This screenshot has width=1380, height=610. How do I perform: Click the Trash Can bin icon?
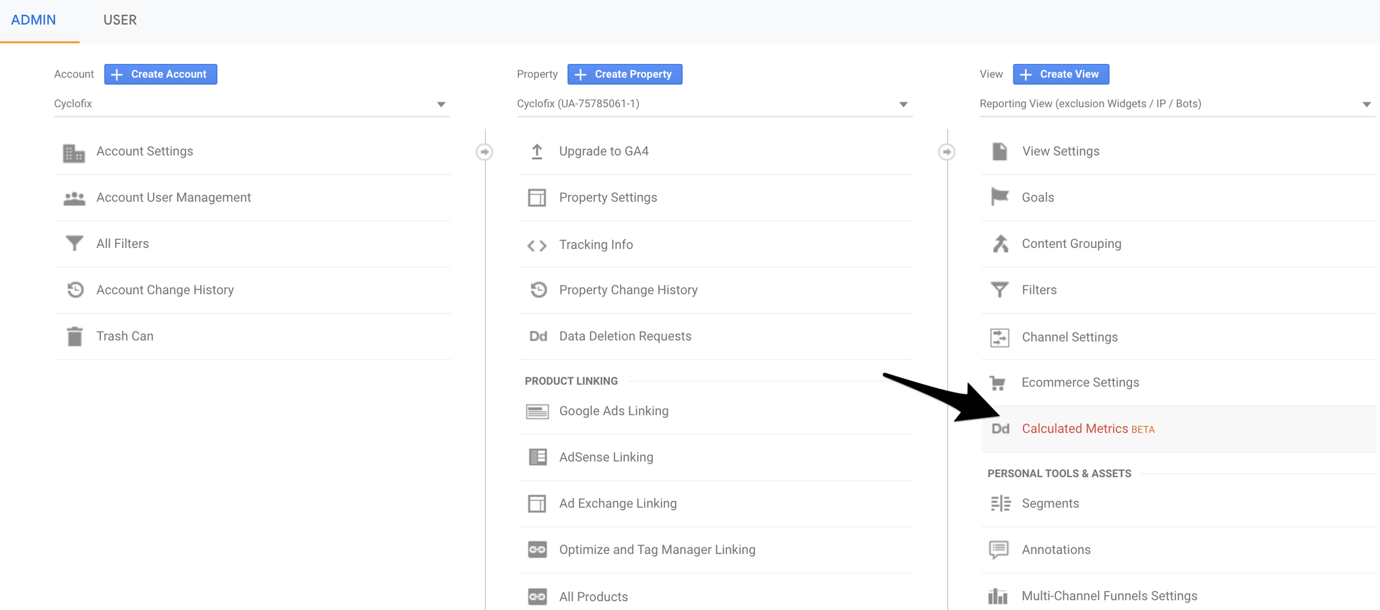tap(75, 336)
